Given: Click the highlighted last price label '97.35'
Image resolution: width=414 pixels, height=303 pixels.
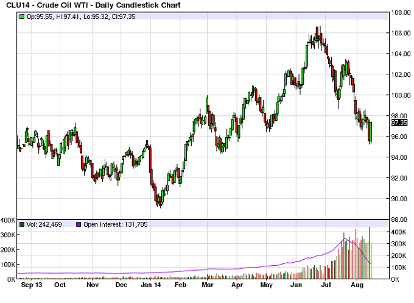Looking at the screenshot, I should 399,123.
